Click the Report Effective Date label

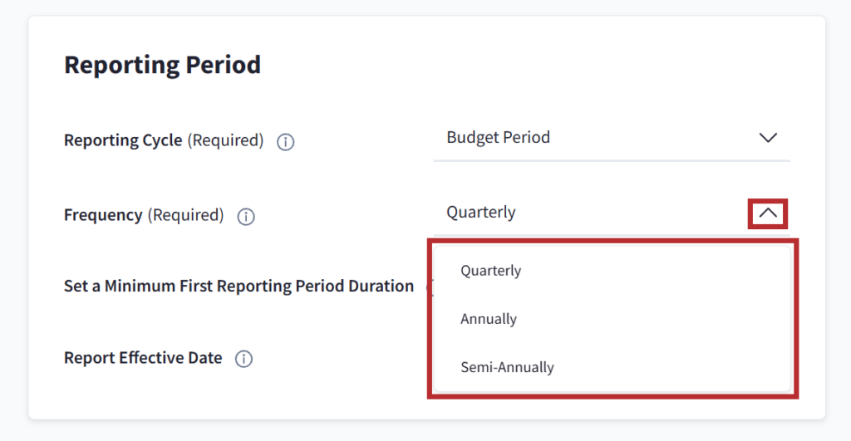click(143, 358)
